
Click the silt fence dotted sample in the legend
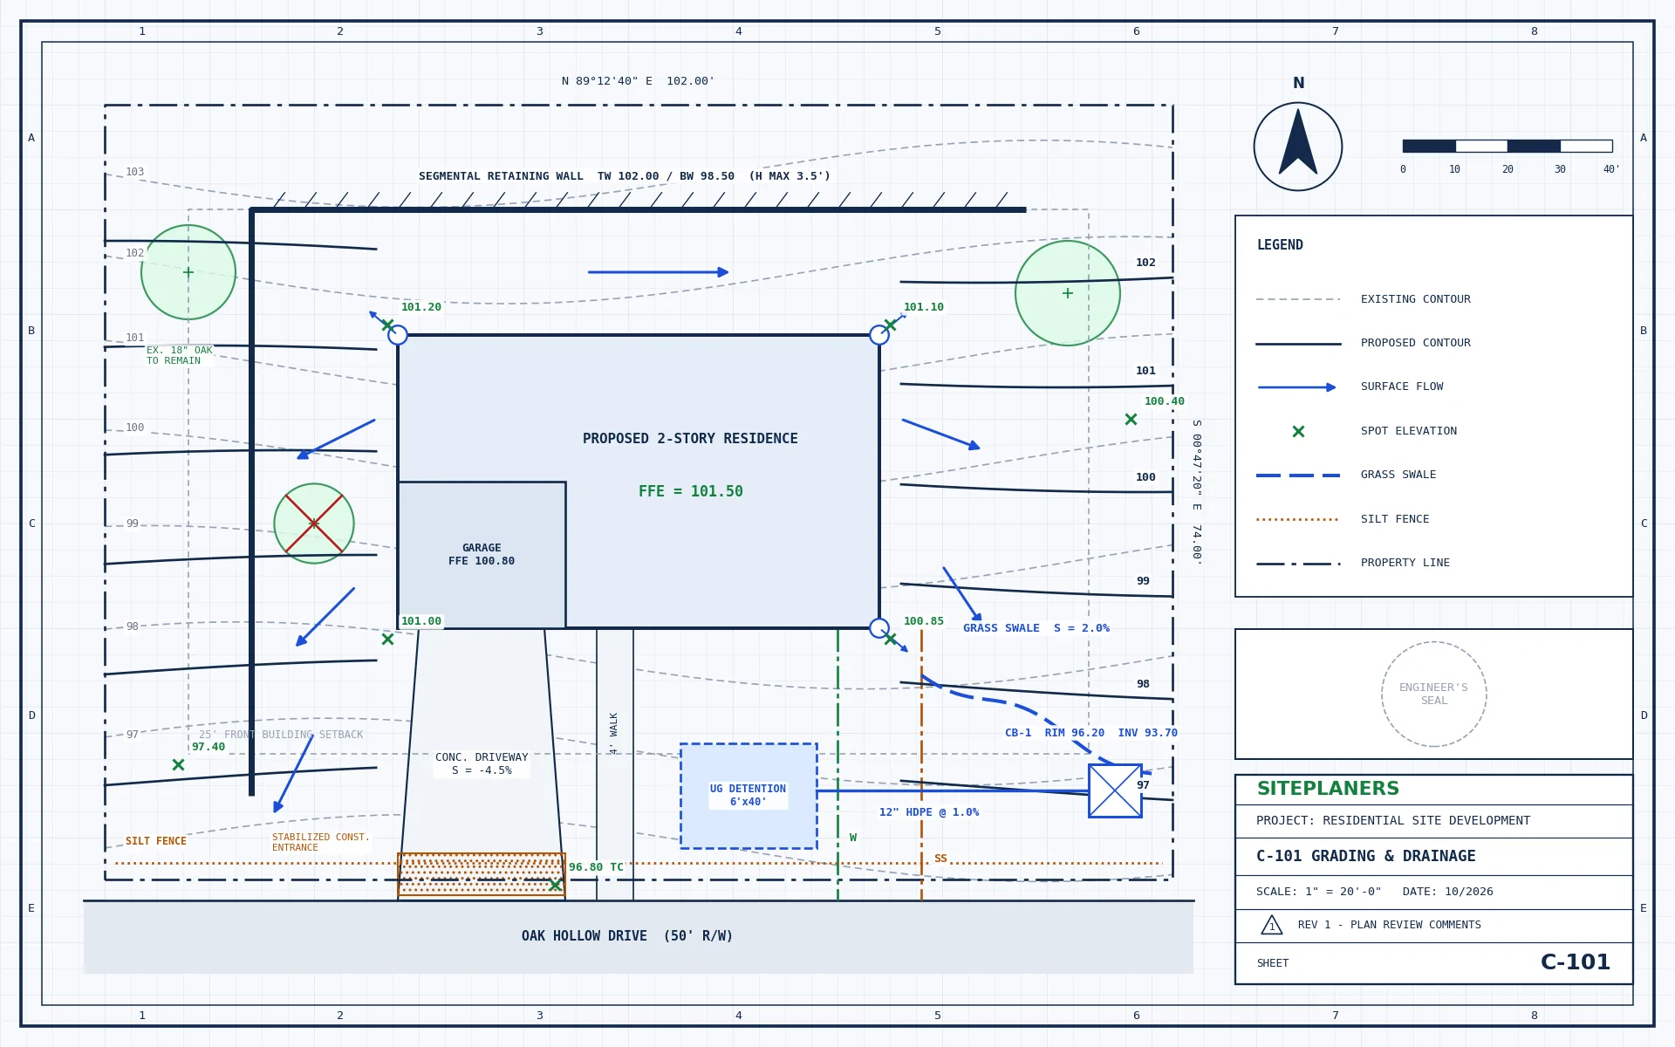pyautogui.click(x=1298, y=519)
